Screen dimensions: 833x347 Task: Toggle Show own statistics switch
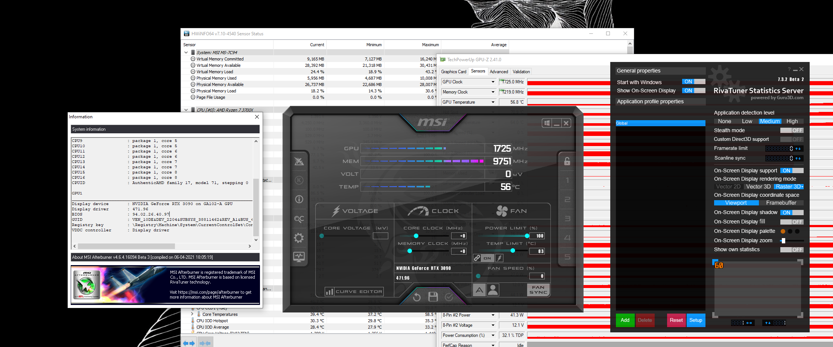[792, 250]
